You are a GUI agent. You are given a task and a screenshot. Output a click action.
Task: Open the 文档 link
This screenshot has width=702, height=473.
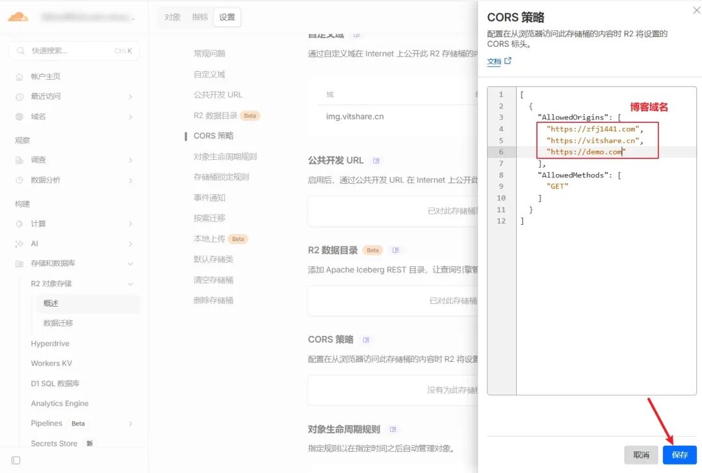[x=494, y=61]
